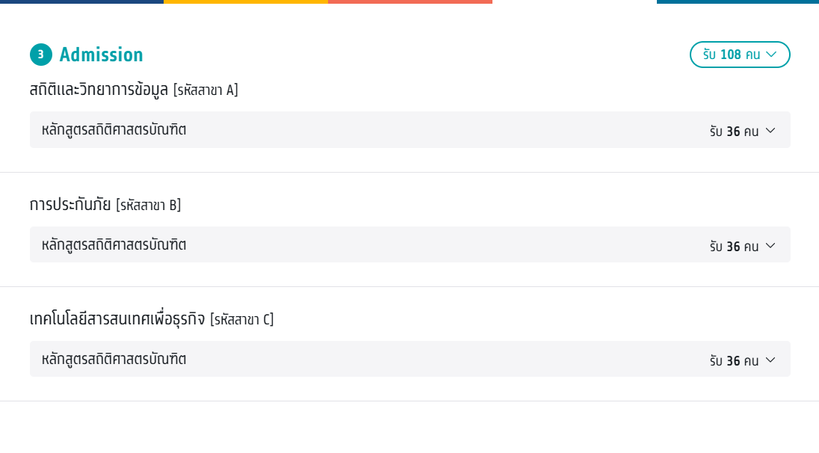Click รับ 36 คน in the รหัสสาขา A row
This screenshot has width=819, height=453.
pos(734,132)
